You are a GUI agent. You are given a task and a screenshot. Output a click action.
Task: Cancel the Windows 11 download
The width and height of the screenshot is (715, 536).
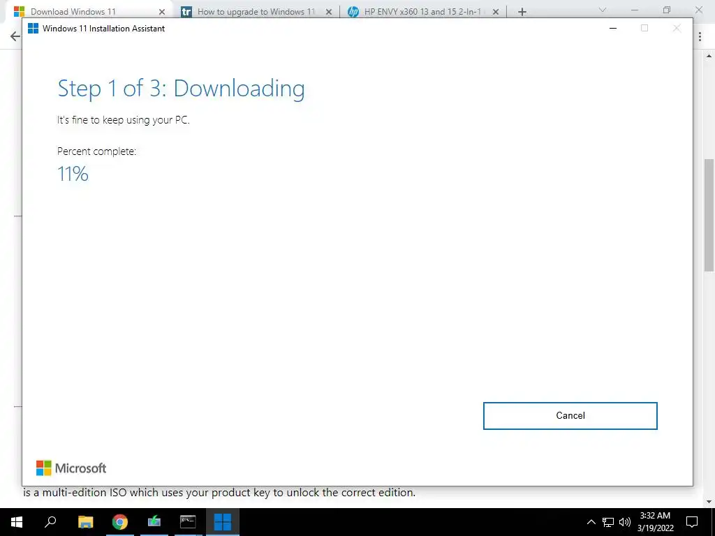[x=570, y=416]
